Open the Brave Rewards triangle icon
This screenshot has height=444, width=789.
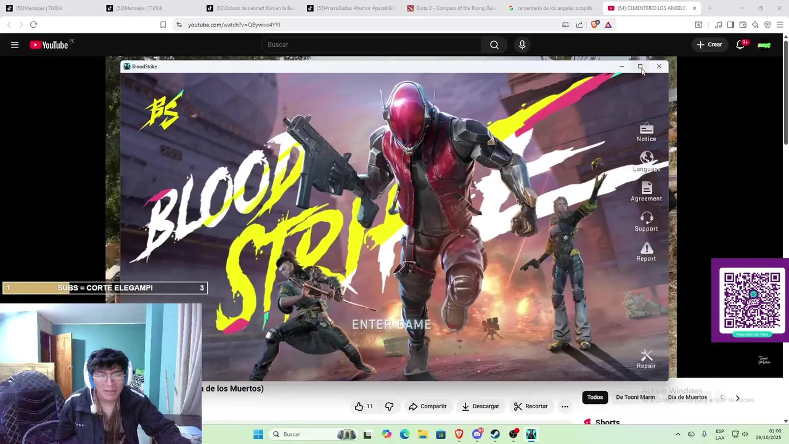tap(608, 25)
